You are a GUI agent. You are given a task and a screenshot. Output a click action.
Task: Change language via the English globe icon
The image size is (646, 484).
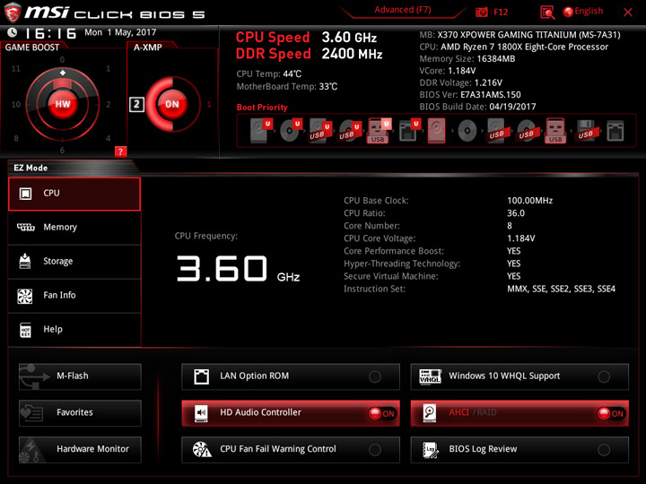tap(583, 12)
